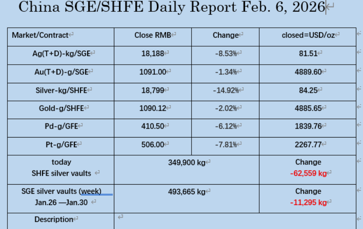Click the Silver-kg/SHFE row label
Viewport: 363px width, 229px height.
click(61, 90)
